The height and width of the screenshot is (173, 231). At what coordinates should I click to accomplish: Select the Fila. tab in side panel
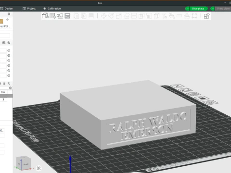click(x=3, y=92)
